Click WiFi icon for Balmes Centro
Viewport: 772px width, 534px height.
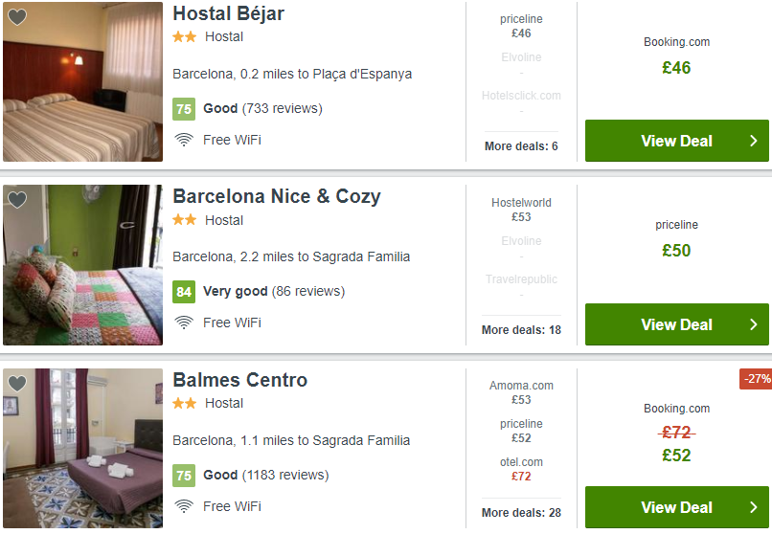[x=184, y=506]
